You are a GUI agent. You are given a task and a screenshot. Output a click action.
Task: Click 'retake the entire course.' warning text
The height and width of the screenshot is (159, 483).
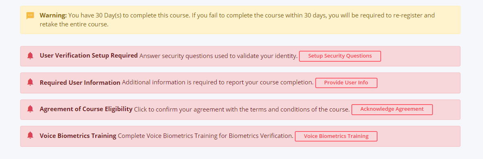pyautogui.click(x=74, y=25)
